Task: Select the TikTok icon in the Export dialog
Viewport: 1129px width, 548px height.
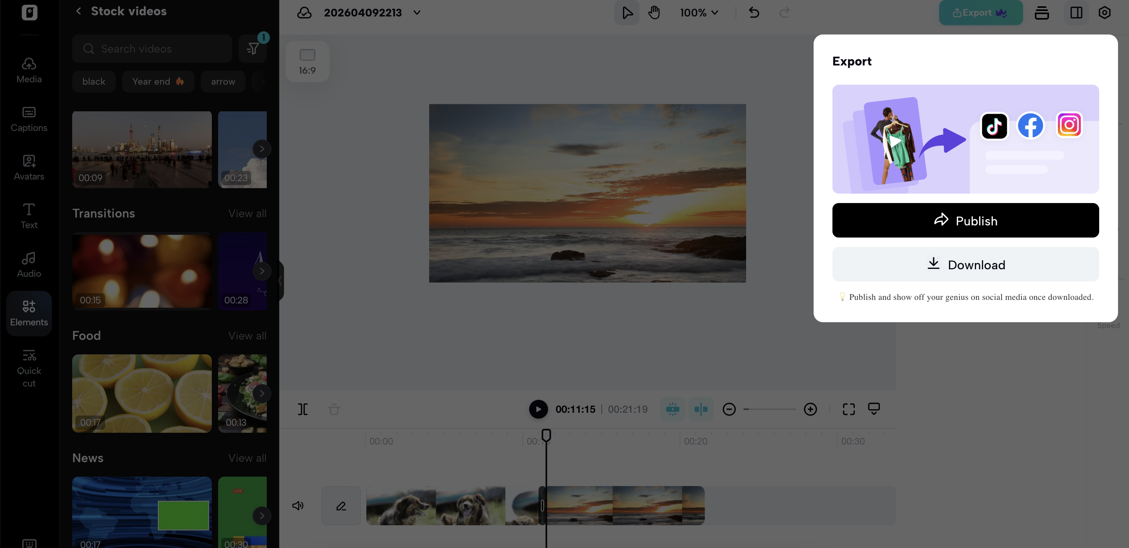Action: pos(994,126)
